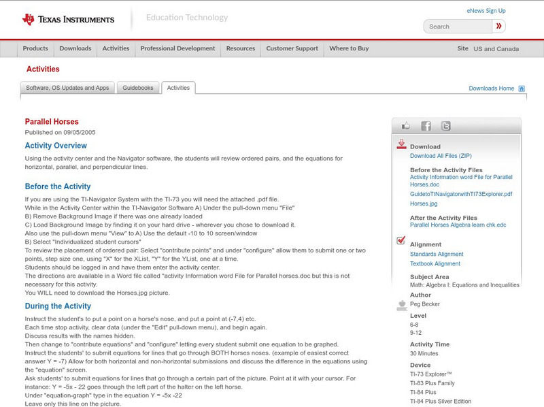Click the search submit arrows icon

point(498,26)
